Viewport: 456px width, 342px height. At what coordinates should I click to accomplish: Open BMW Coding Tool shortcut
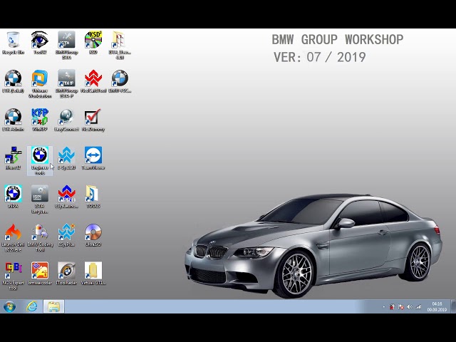pos(40,237)
